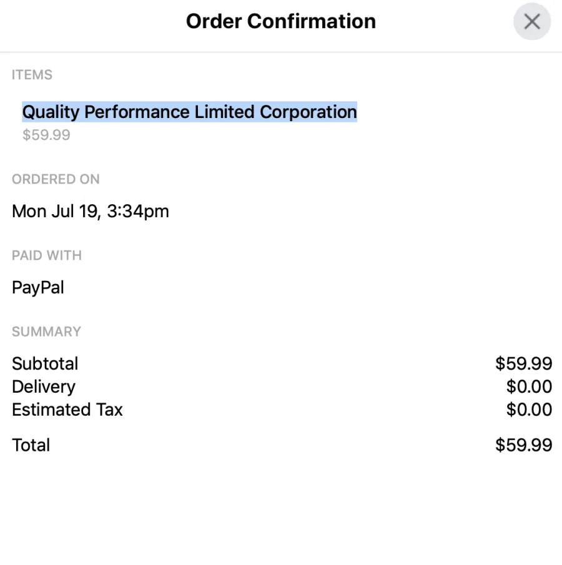Click the Delivery row label
The height and width of the screenshot is (565, 562).
(x=44, y=386)
